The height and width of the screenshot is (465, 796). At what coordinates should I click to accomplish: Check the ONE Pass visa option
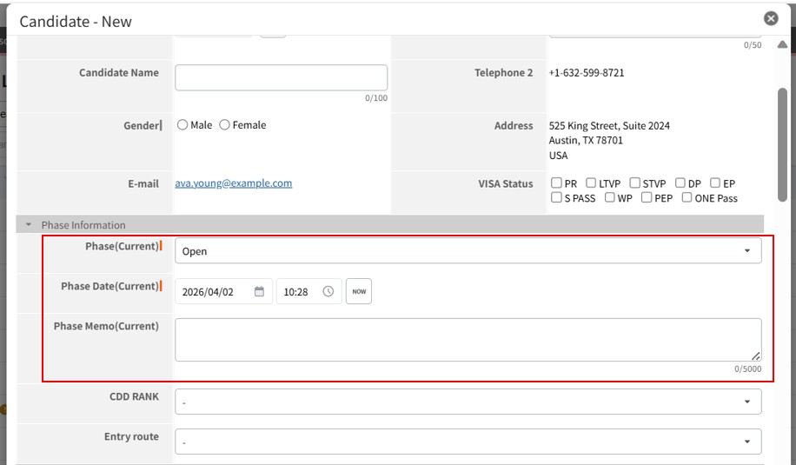click(x=687, y=198)
